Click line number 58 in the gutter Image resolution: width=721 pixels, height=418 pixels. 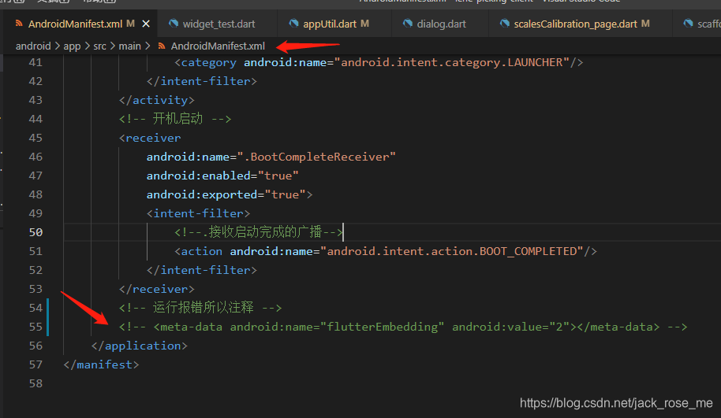35,383
